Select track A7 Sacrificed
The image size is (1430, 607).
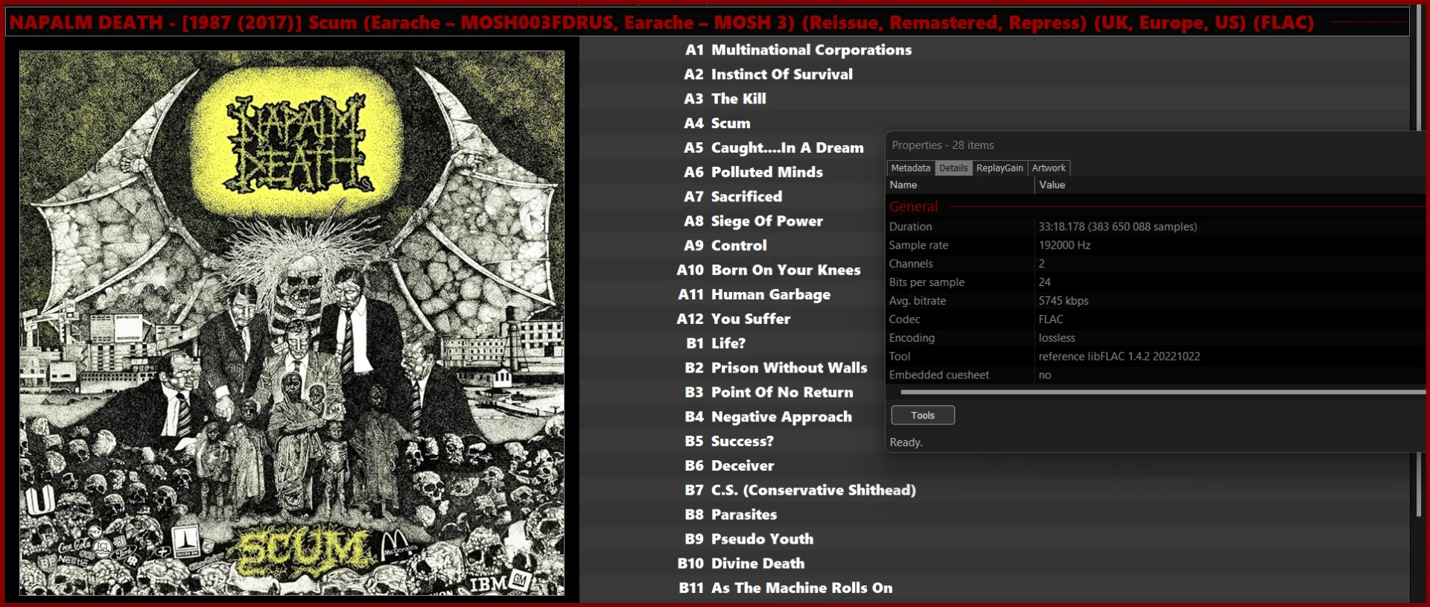pyautogui.click(x=734, y=197)
